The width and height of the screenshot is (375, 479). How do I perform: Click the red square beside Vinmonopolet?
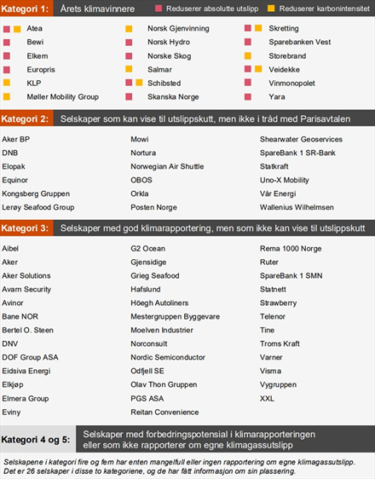click(x=248, y=83)
